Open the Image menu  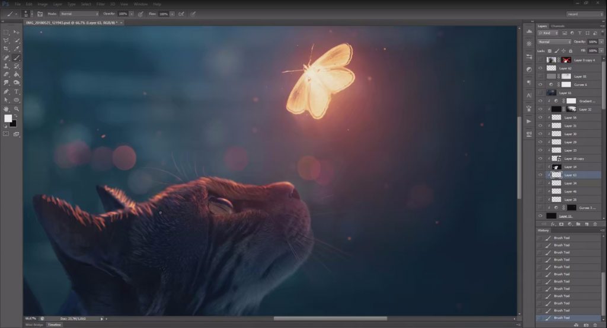click(42, 4)
